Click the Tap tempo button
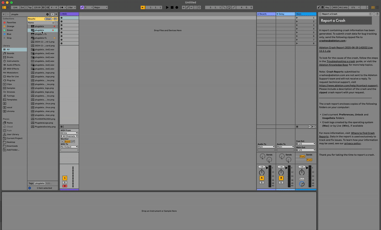The width and height of the screenshot is (381, 230). click(30, 8)
